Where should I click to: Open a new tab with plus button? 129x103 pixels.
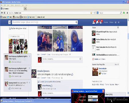[x=25, y=9]
